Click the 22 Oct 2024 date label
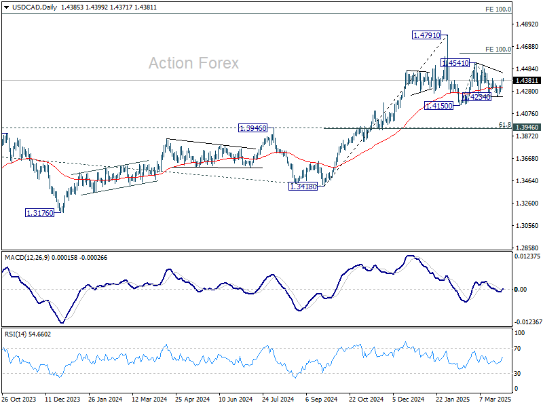The height and width of the screenshot is (407, 543). click(x=366, y=399)
